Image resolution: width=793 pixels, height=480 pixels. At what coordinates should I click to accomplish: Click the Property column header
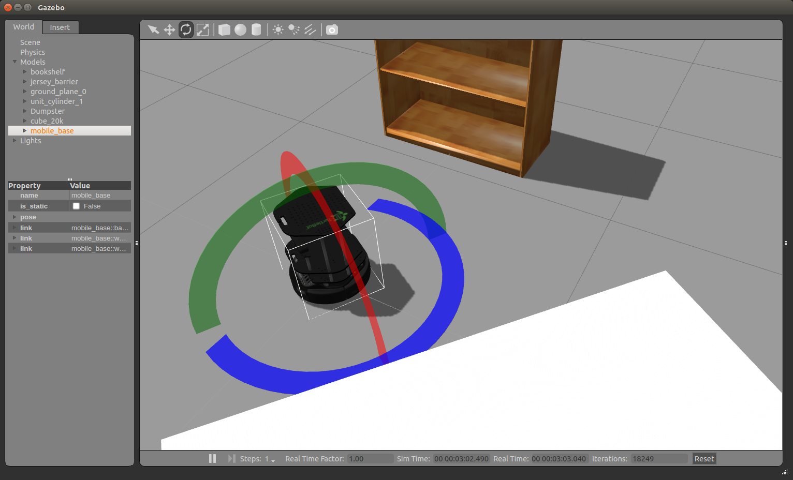point(38,185)
